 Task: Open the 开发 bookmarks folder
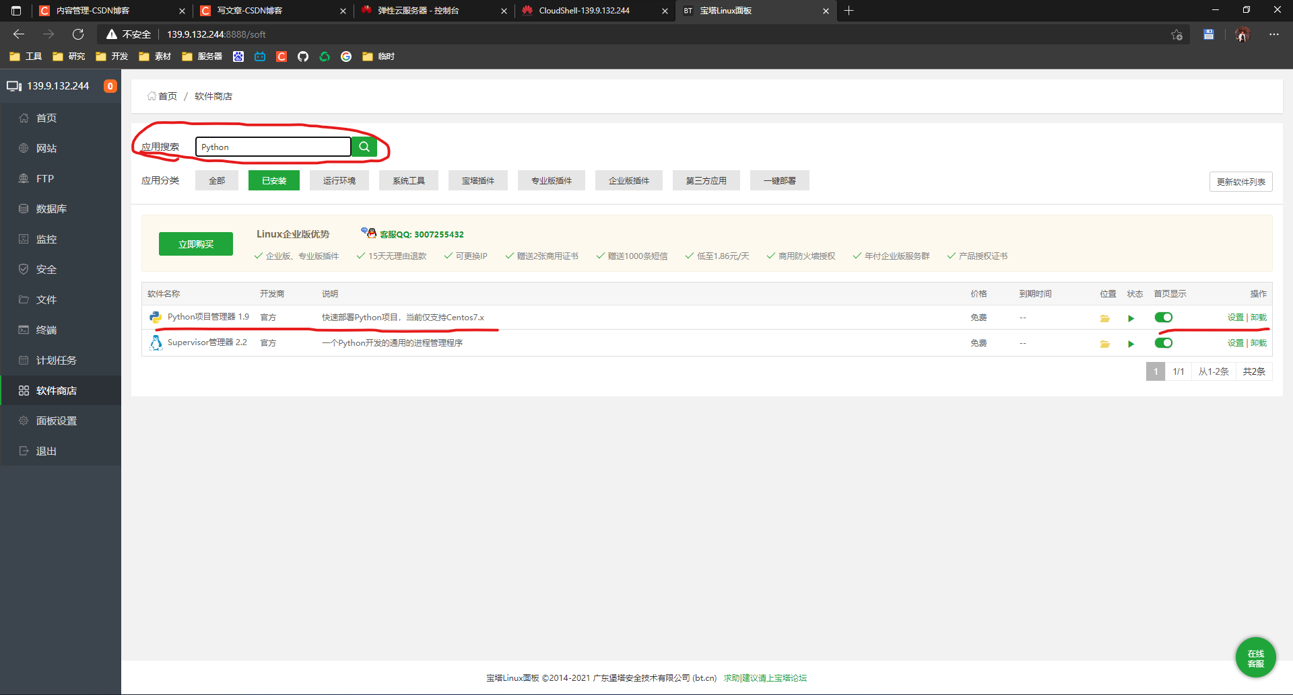112,57
